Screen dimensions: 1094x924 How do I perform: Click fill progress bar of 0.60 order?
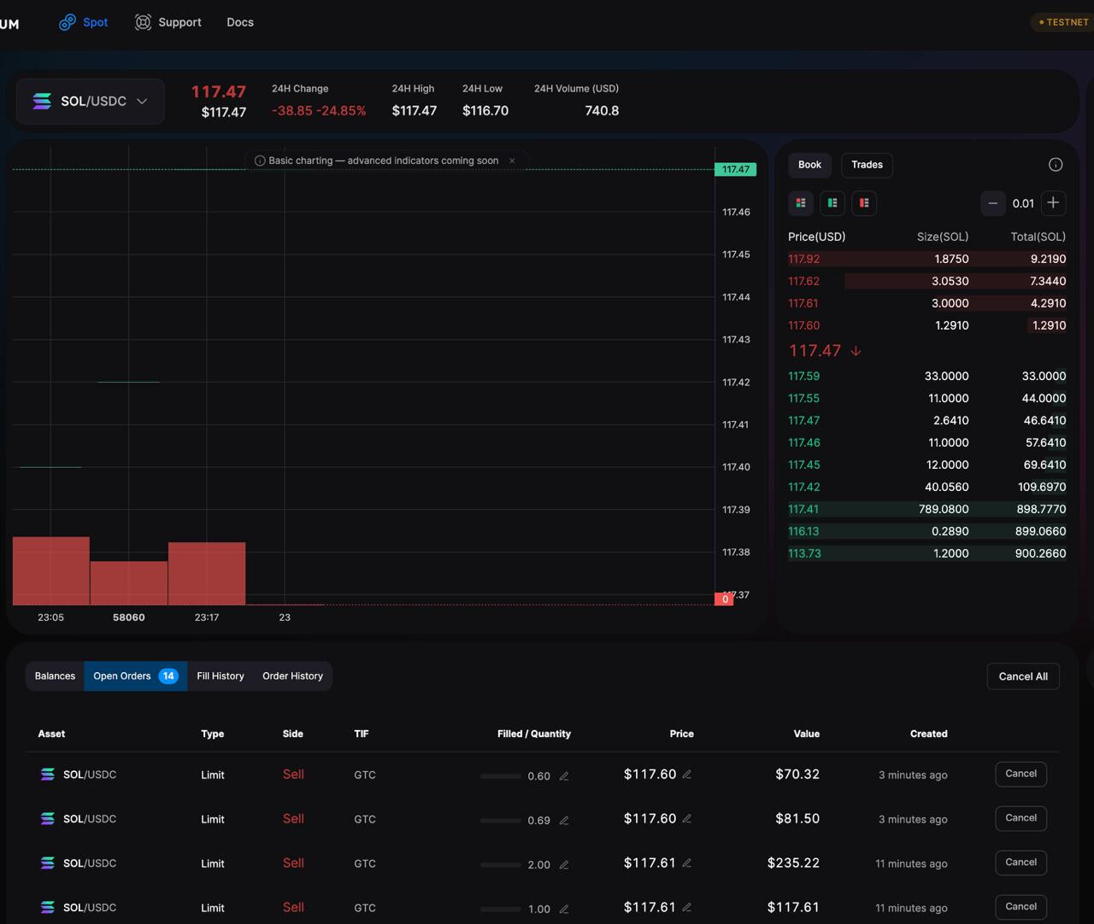(x=501, y=776)
